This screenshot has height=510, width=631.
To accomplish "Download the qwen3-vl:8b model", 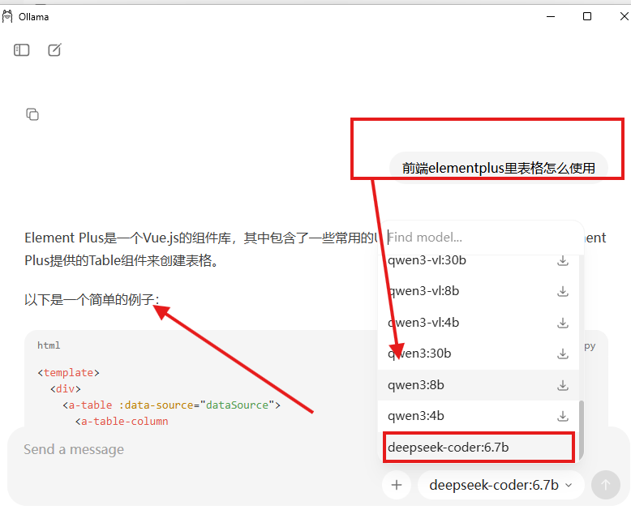I will 563,291.
